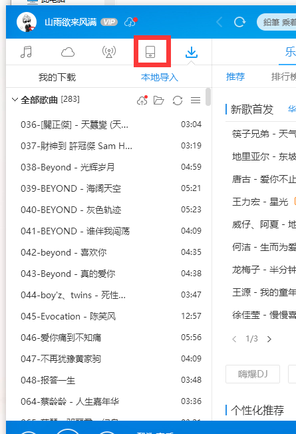Open folder to import songs
The height and width of the screenshot is (434, 296).
(159, 101)
